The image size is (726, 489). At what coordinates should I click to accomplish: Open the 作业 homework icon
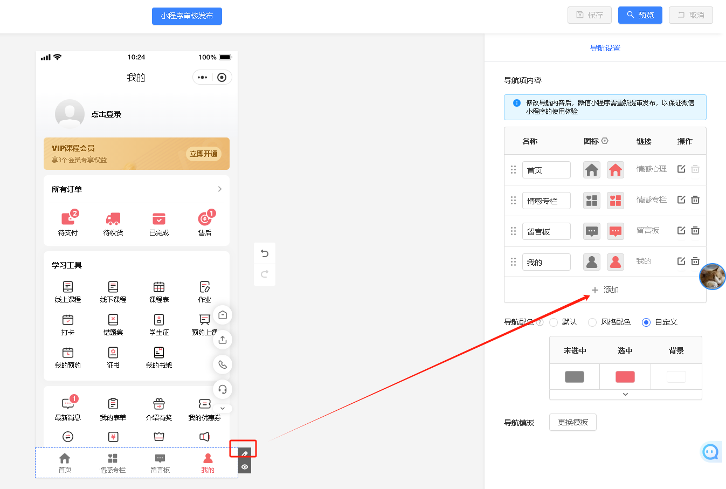tap(205, 287)
